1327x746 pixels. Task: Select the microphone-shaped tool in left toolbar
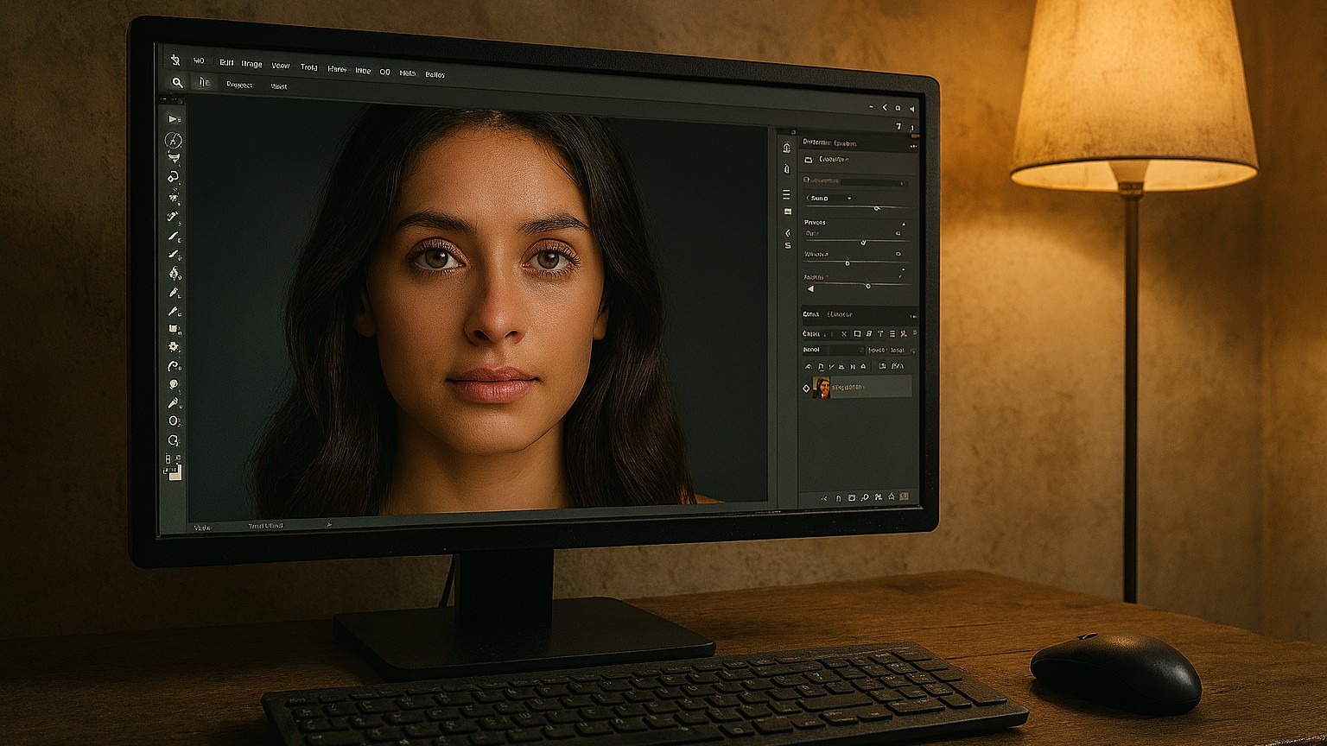point(174,403)
